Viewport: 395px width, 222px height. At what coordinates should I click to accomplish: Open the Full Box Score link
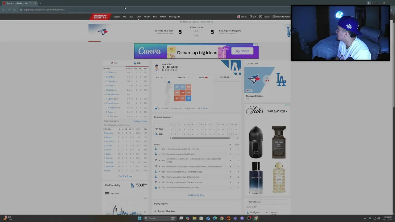pos(125,176)
